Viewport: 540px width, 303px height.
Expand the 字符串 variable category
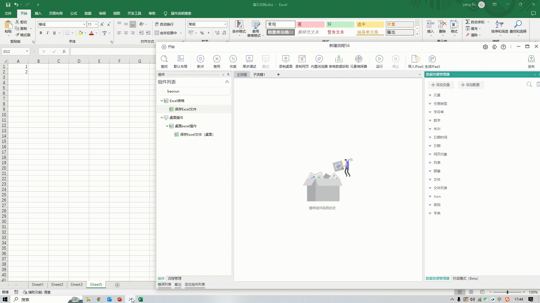430,112
